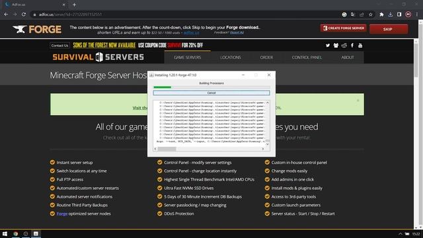The width and height of the screenshot is (423, 238).
Task: Click the installer log horizontal scrollbar thumb
Action: pos(167,149)
